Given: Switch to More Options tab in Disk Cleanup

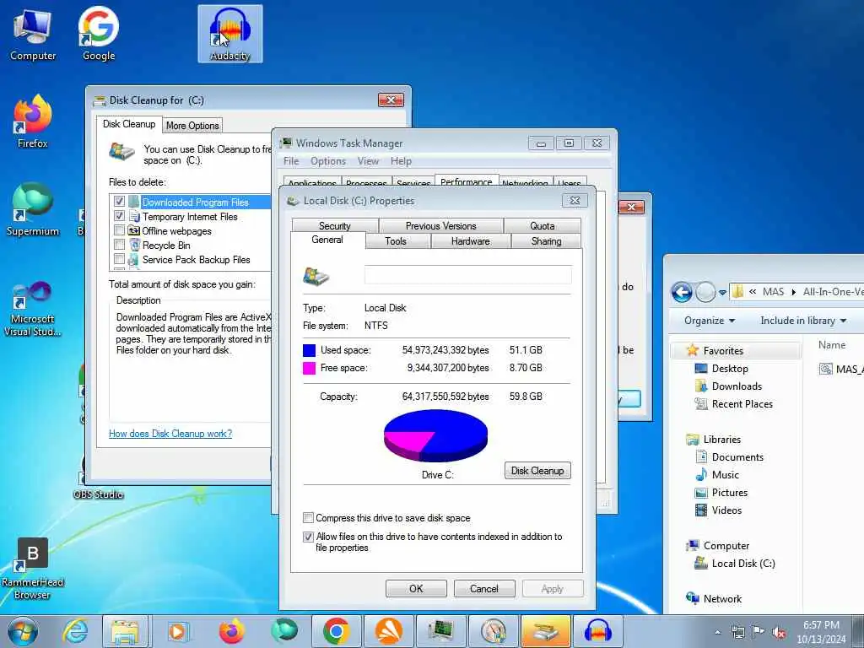Looking at the screenshot, I should tap(193, 126).
